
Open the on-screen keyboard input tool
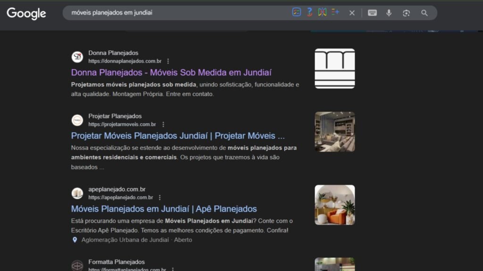[372, 13]
